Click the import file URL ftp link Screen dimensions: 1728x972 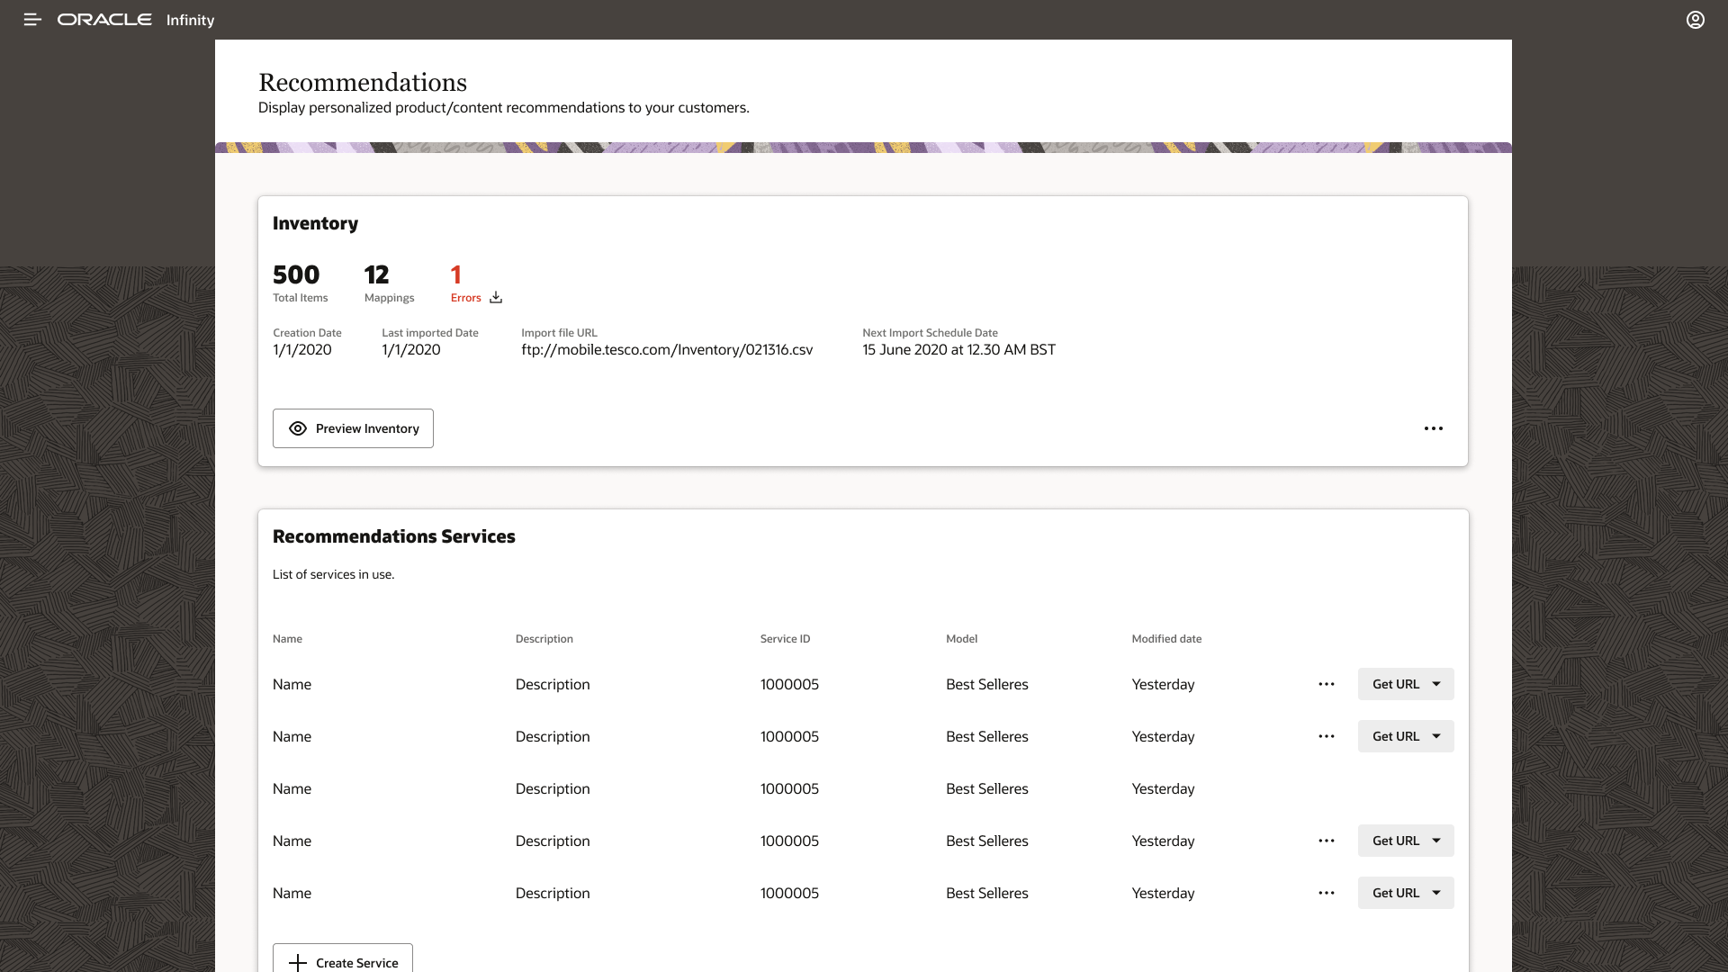pyautogui.click(x=666, y=350)
